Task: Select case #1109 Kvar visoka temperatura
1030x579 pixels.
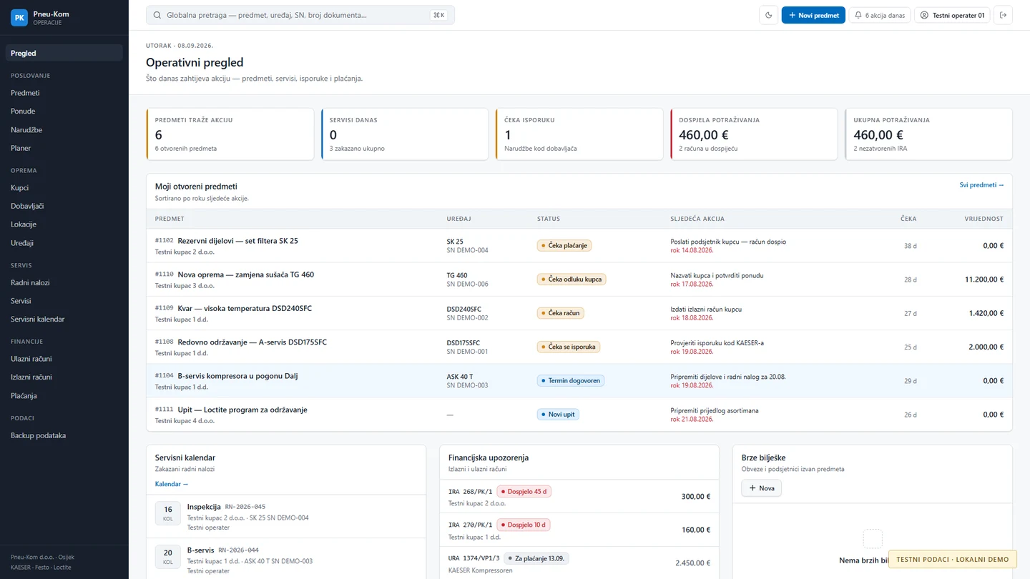Action: [x=579, y=313]
